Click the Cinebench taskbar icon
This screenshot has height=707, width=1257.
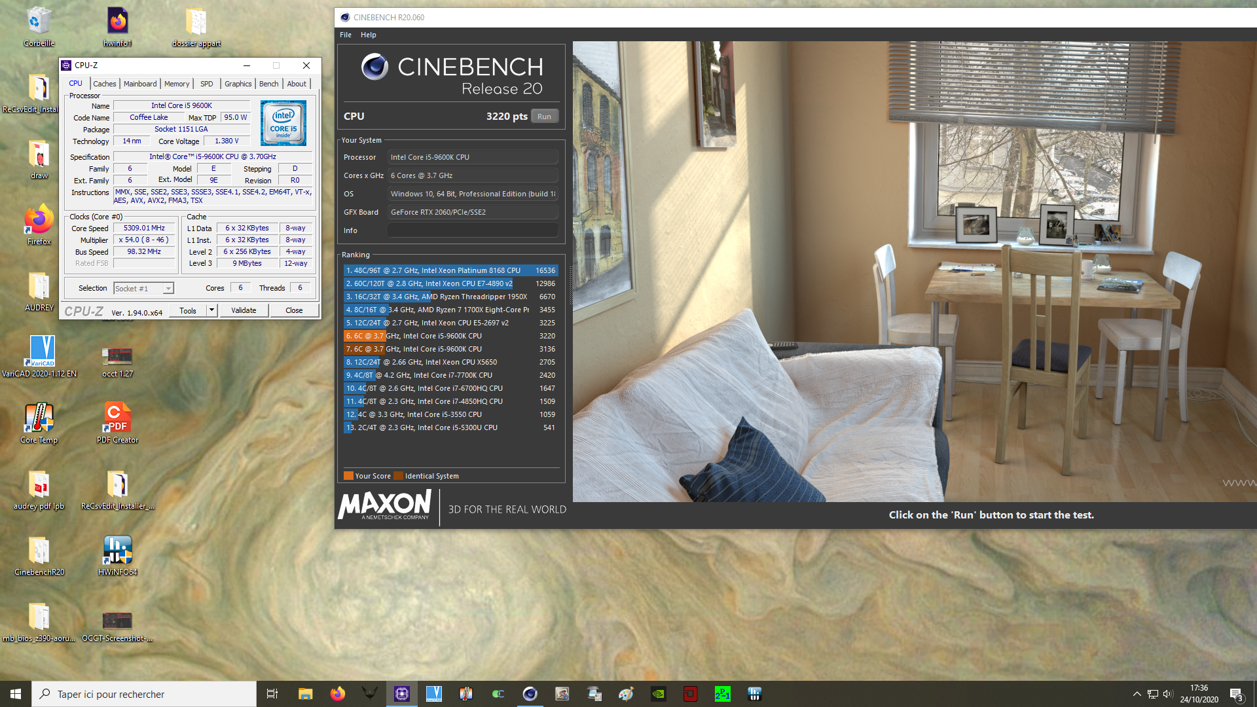coord(530,694)
